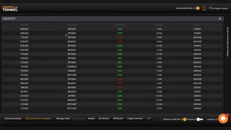This screenshot has width=231, height=130.
Task: Open the user profile avatar
Action: [204, 8]
